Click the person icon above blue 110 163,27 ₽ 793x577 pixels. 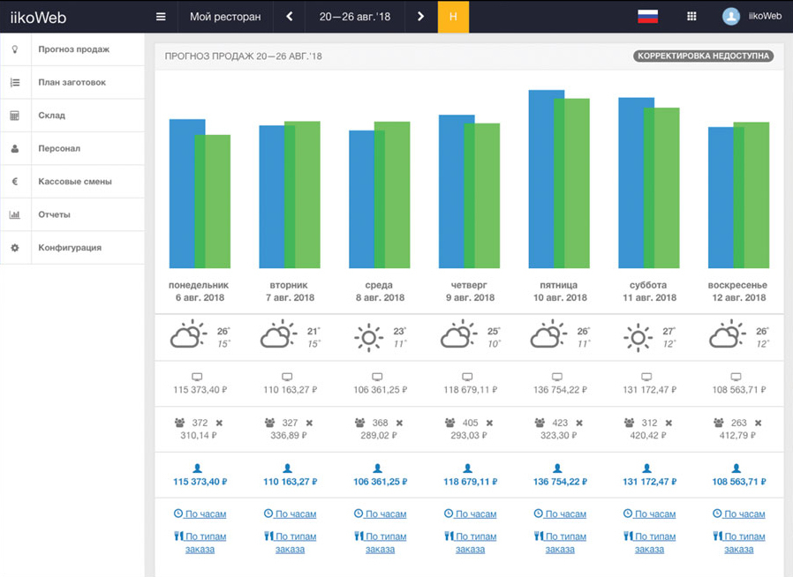[x=287, y=468]
